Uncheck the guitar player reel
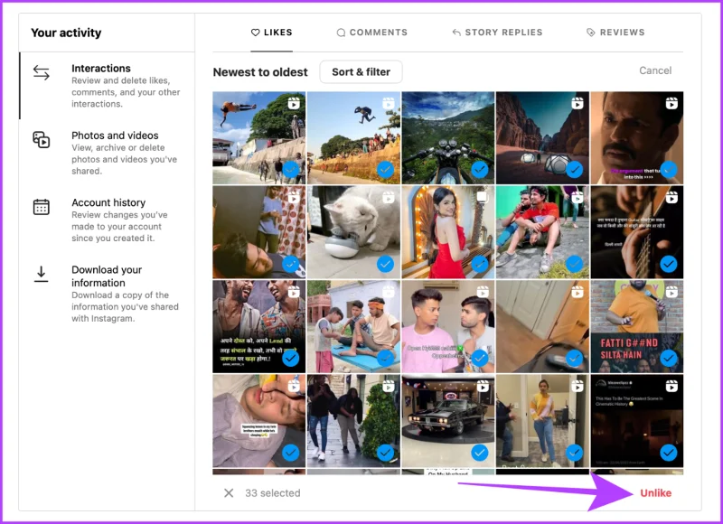 coord(669,264)
